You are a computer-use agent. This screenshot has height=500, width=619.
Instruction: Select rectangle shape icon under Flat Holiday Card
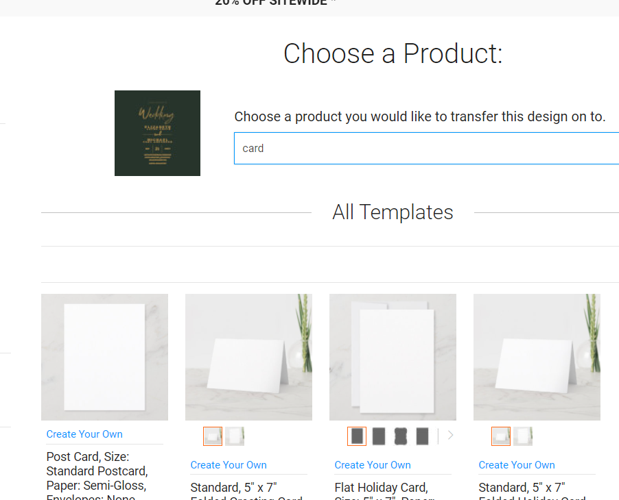357,436
